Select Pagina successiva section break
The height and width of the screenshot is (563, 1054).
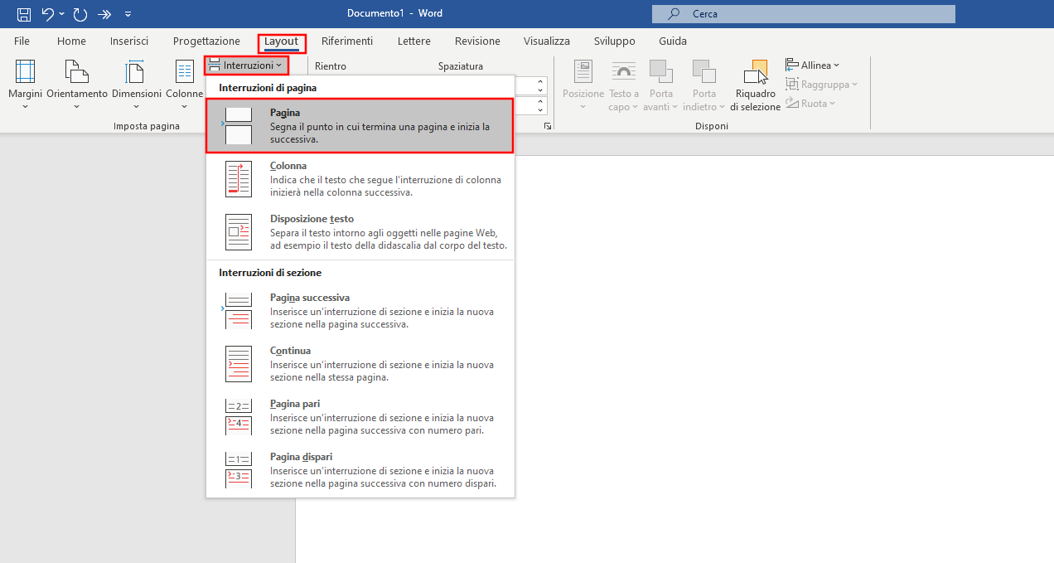360,310
